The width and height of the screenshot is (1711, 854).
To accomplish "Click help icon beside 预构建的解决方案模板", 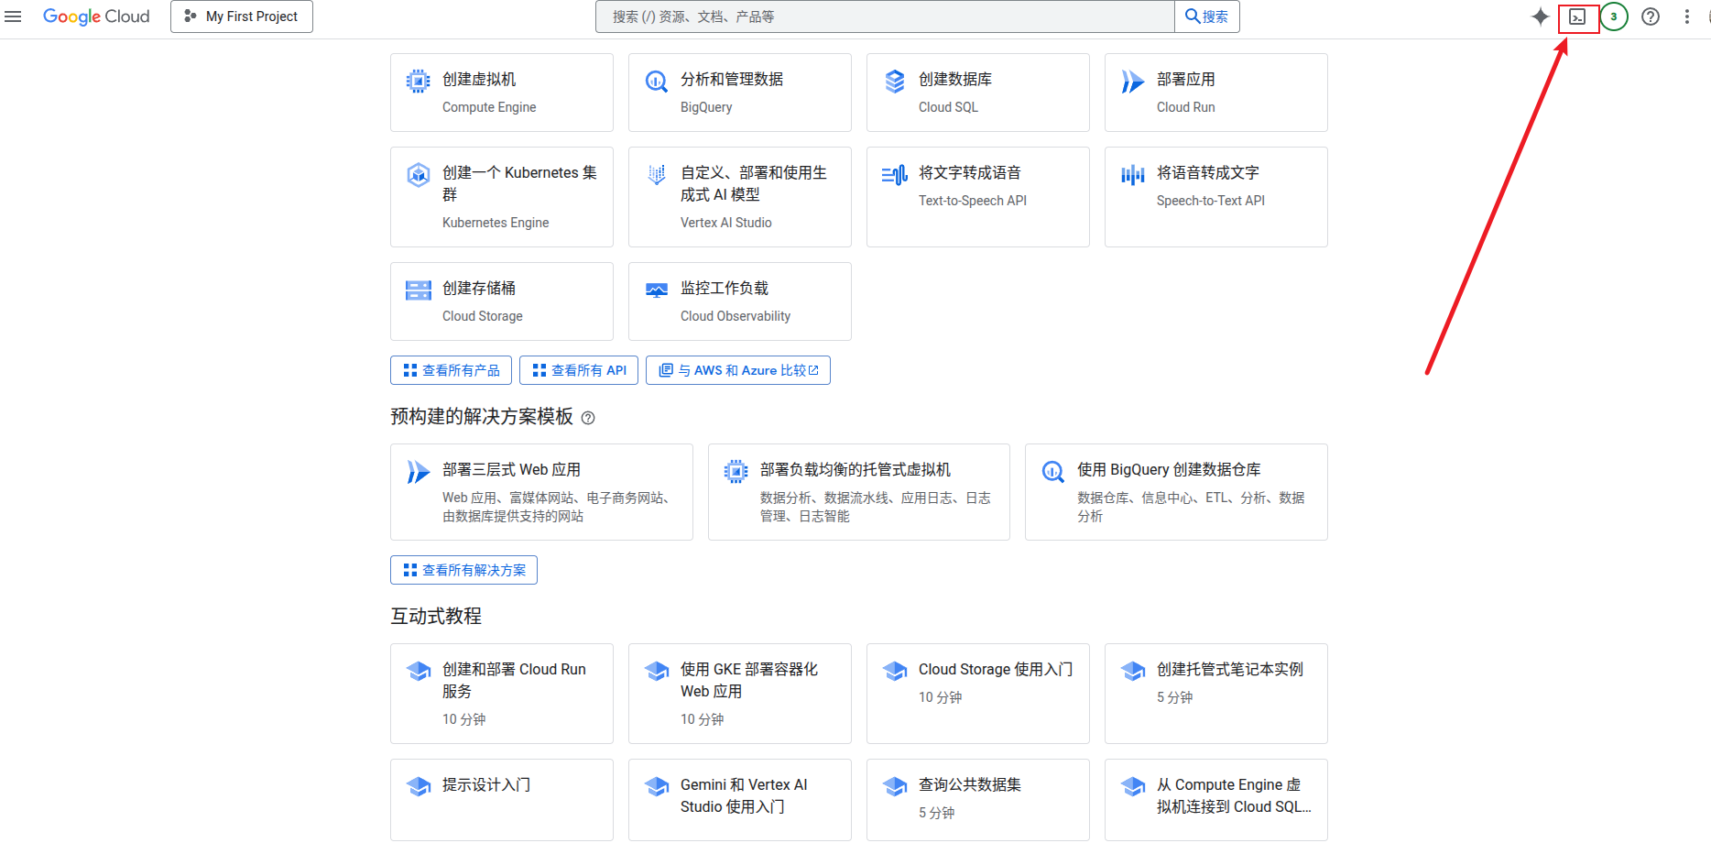I will pyautogui.click(x=588, y=418).
